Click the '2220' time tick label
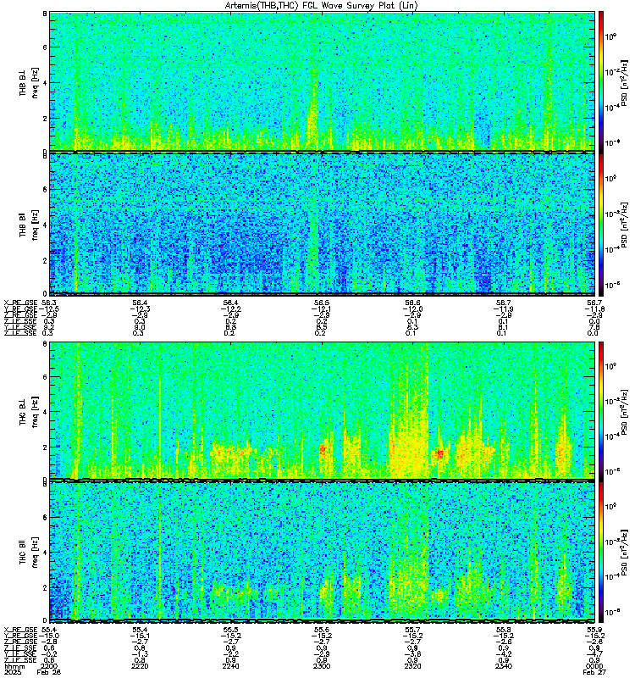 pos(140,666)
